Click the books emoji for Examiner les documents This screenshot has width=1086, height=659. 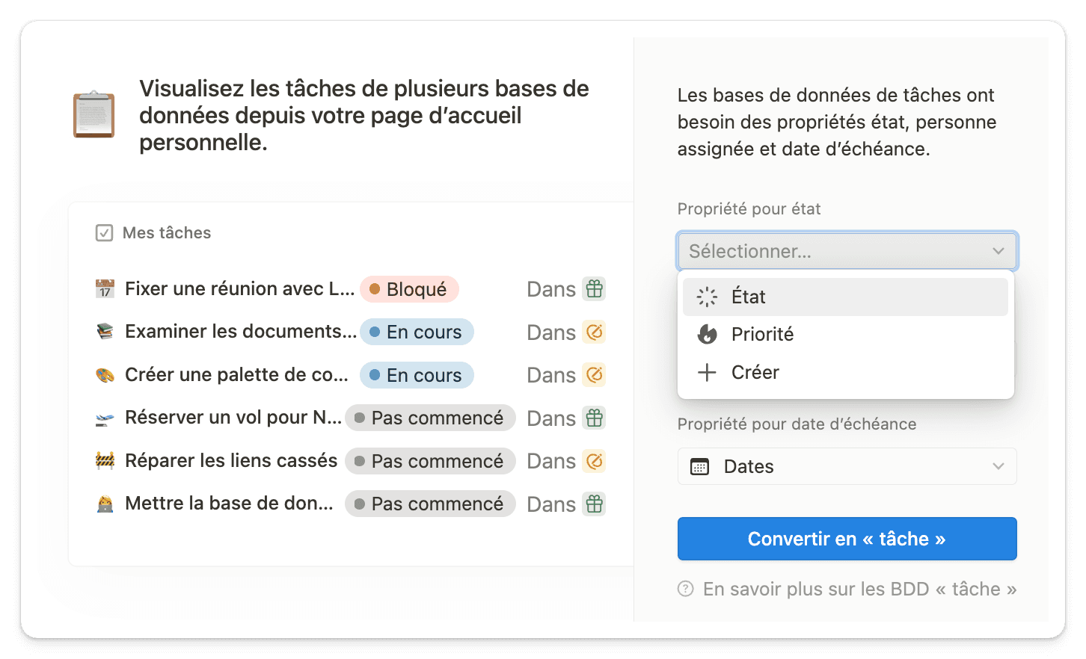[x=105, y=332]
